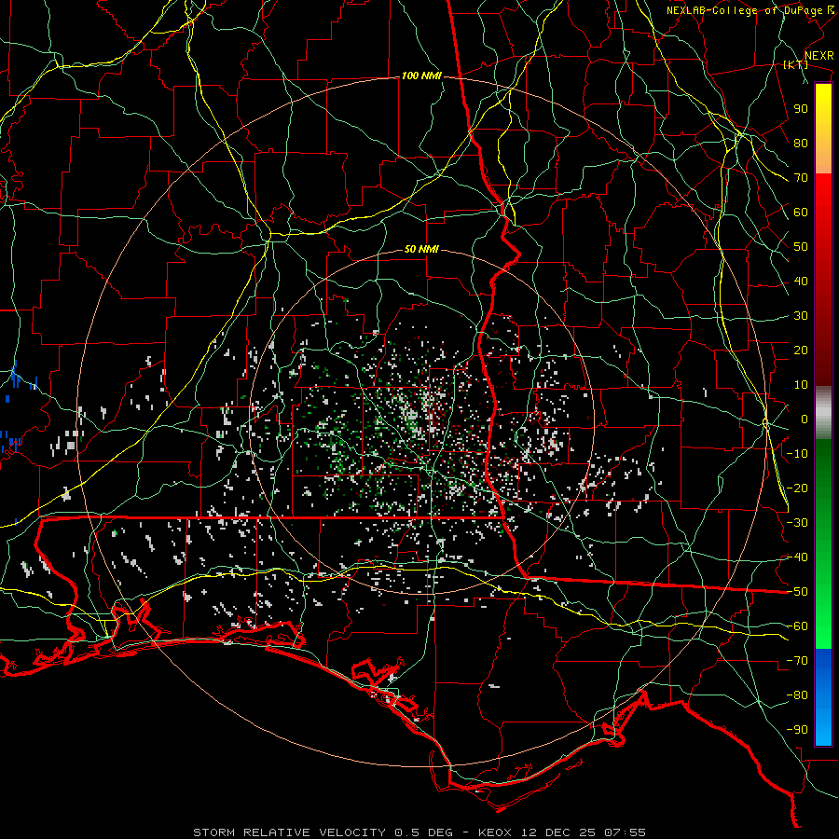Click the -50 value on the velocity scale
Image resolution: width=839 pixels, height=839 pixels.
coord(797,592)
